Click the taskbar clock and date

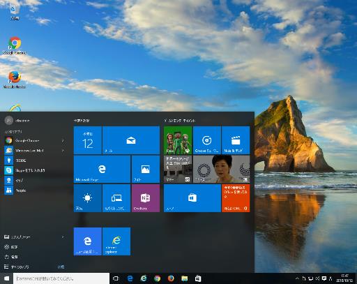point(345,278)
